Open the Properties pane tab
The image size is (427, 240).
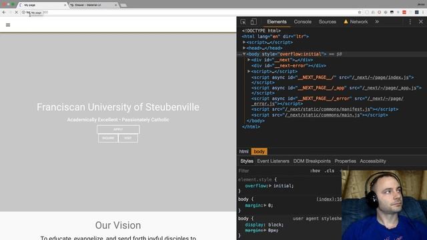[x=346, y=161]
